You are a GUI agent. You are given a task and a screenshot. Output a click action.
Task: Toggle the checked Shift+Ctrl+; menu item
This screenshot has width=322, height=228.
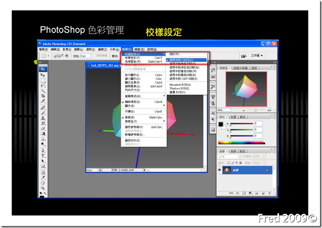[x=143, y=117]
